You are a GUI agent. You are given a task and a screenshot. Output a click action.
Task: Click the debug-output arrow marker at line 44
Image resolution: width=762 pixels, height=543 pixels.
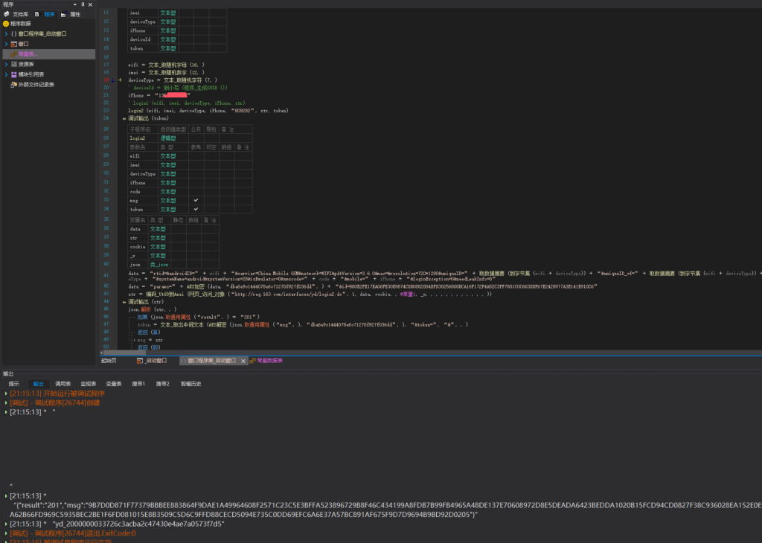click(x=124, y=302)
